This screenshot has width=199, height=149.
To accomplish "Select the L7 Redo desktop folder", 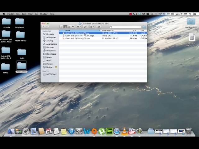I will [6, 23].
